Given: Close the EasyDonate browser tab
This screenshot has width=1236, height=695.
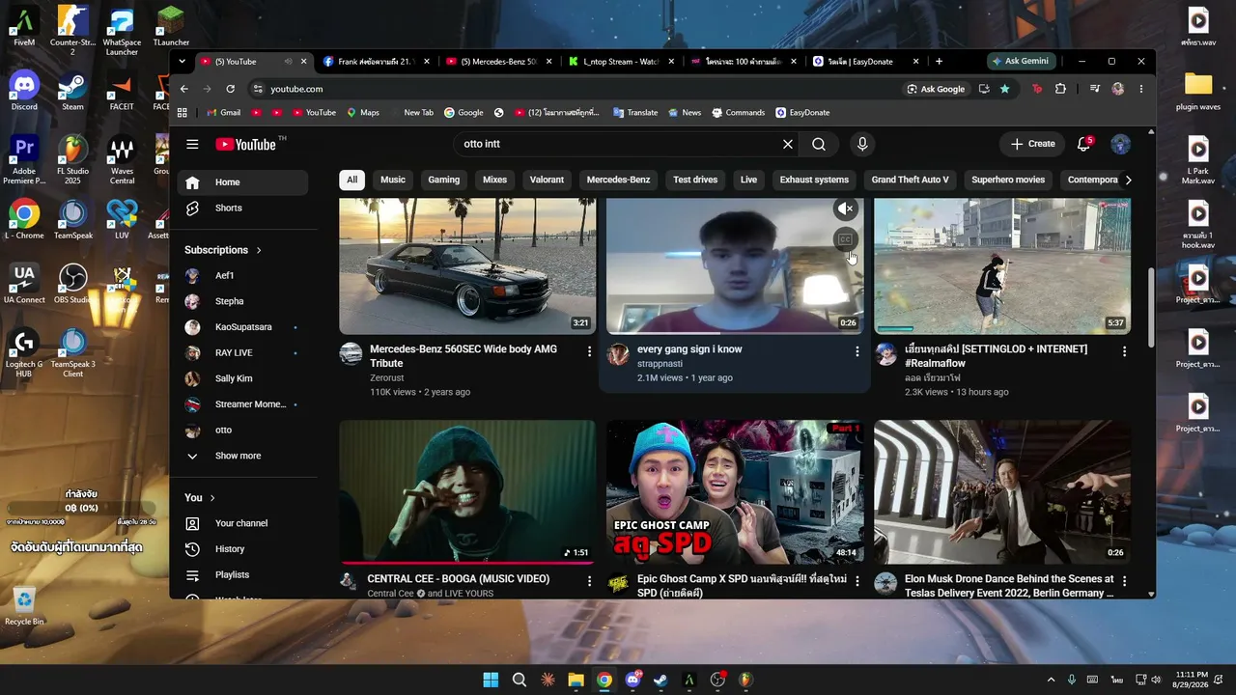Looking at the screenshot, I should 914,62.
